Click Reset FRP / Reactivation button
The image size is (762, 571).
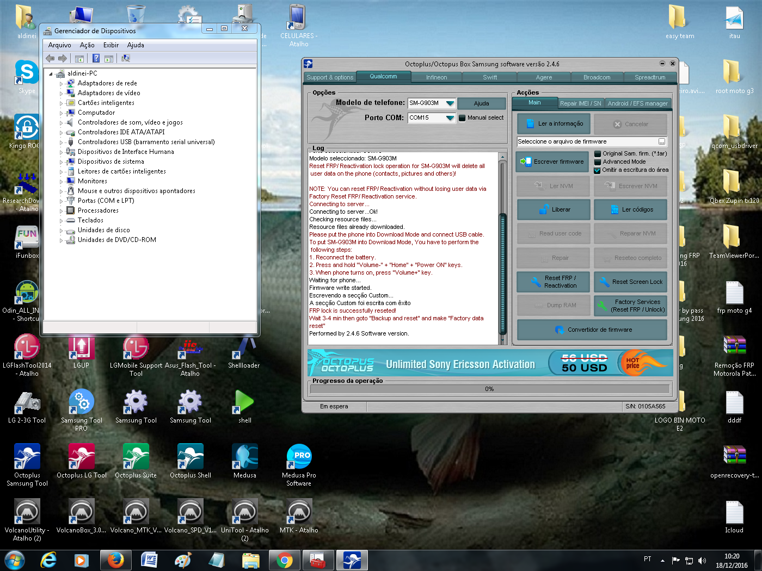point(554,282)
